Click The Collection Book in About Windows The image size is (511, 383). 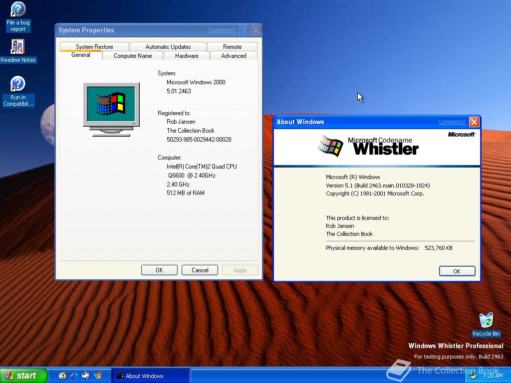pos(349,234)
